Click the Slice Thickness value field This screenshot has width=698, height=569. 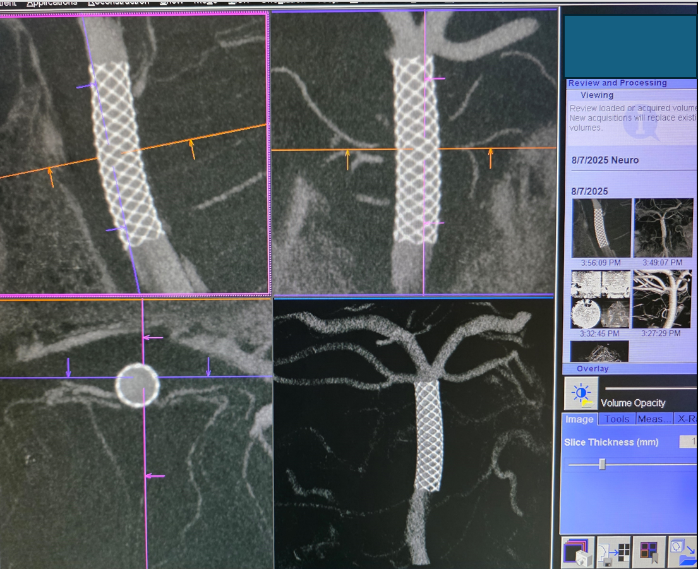(689, 442)
